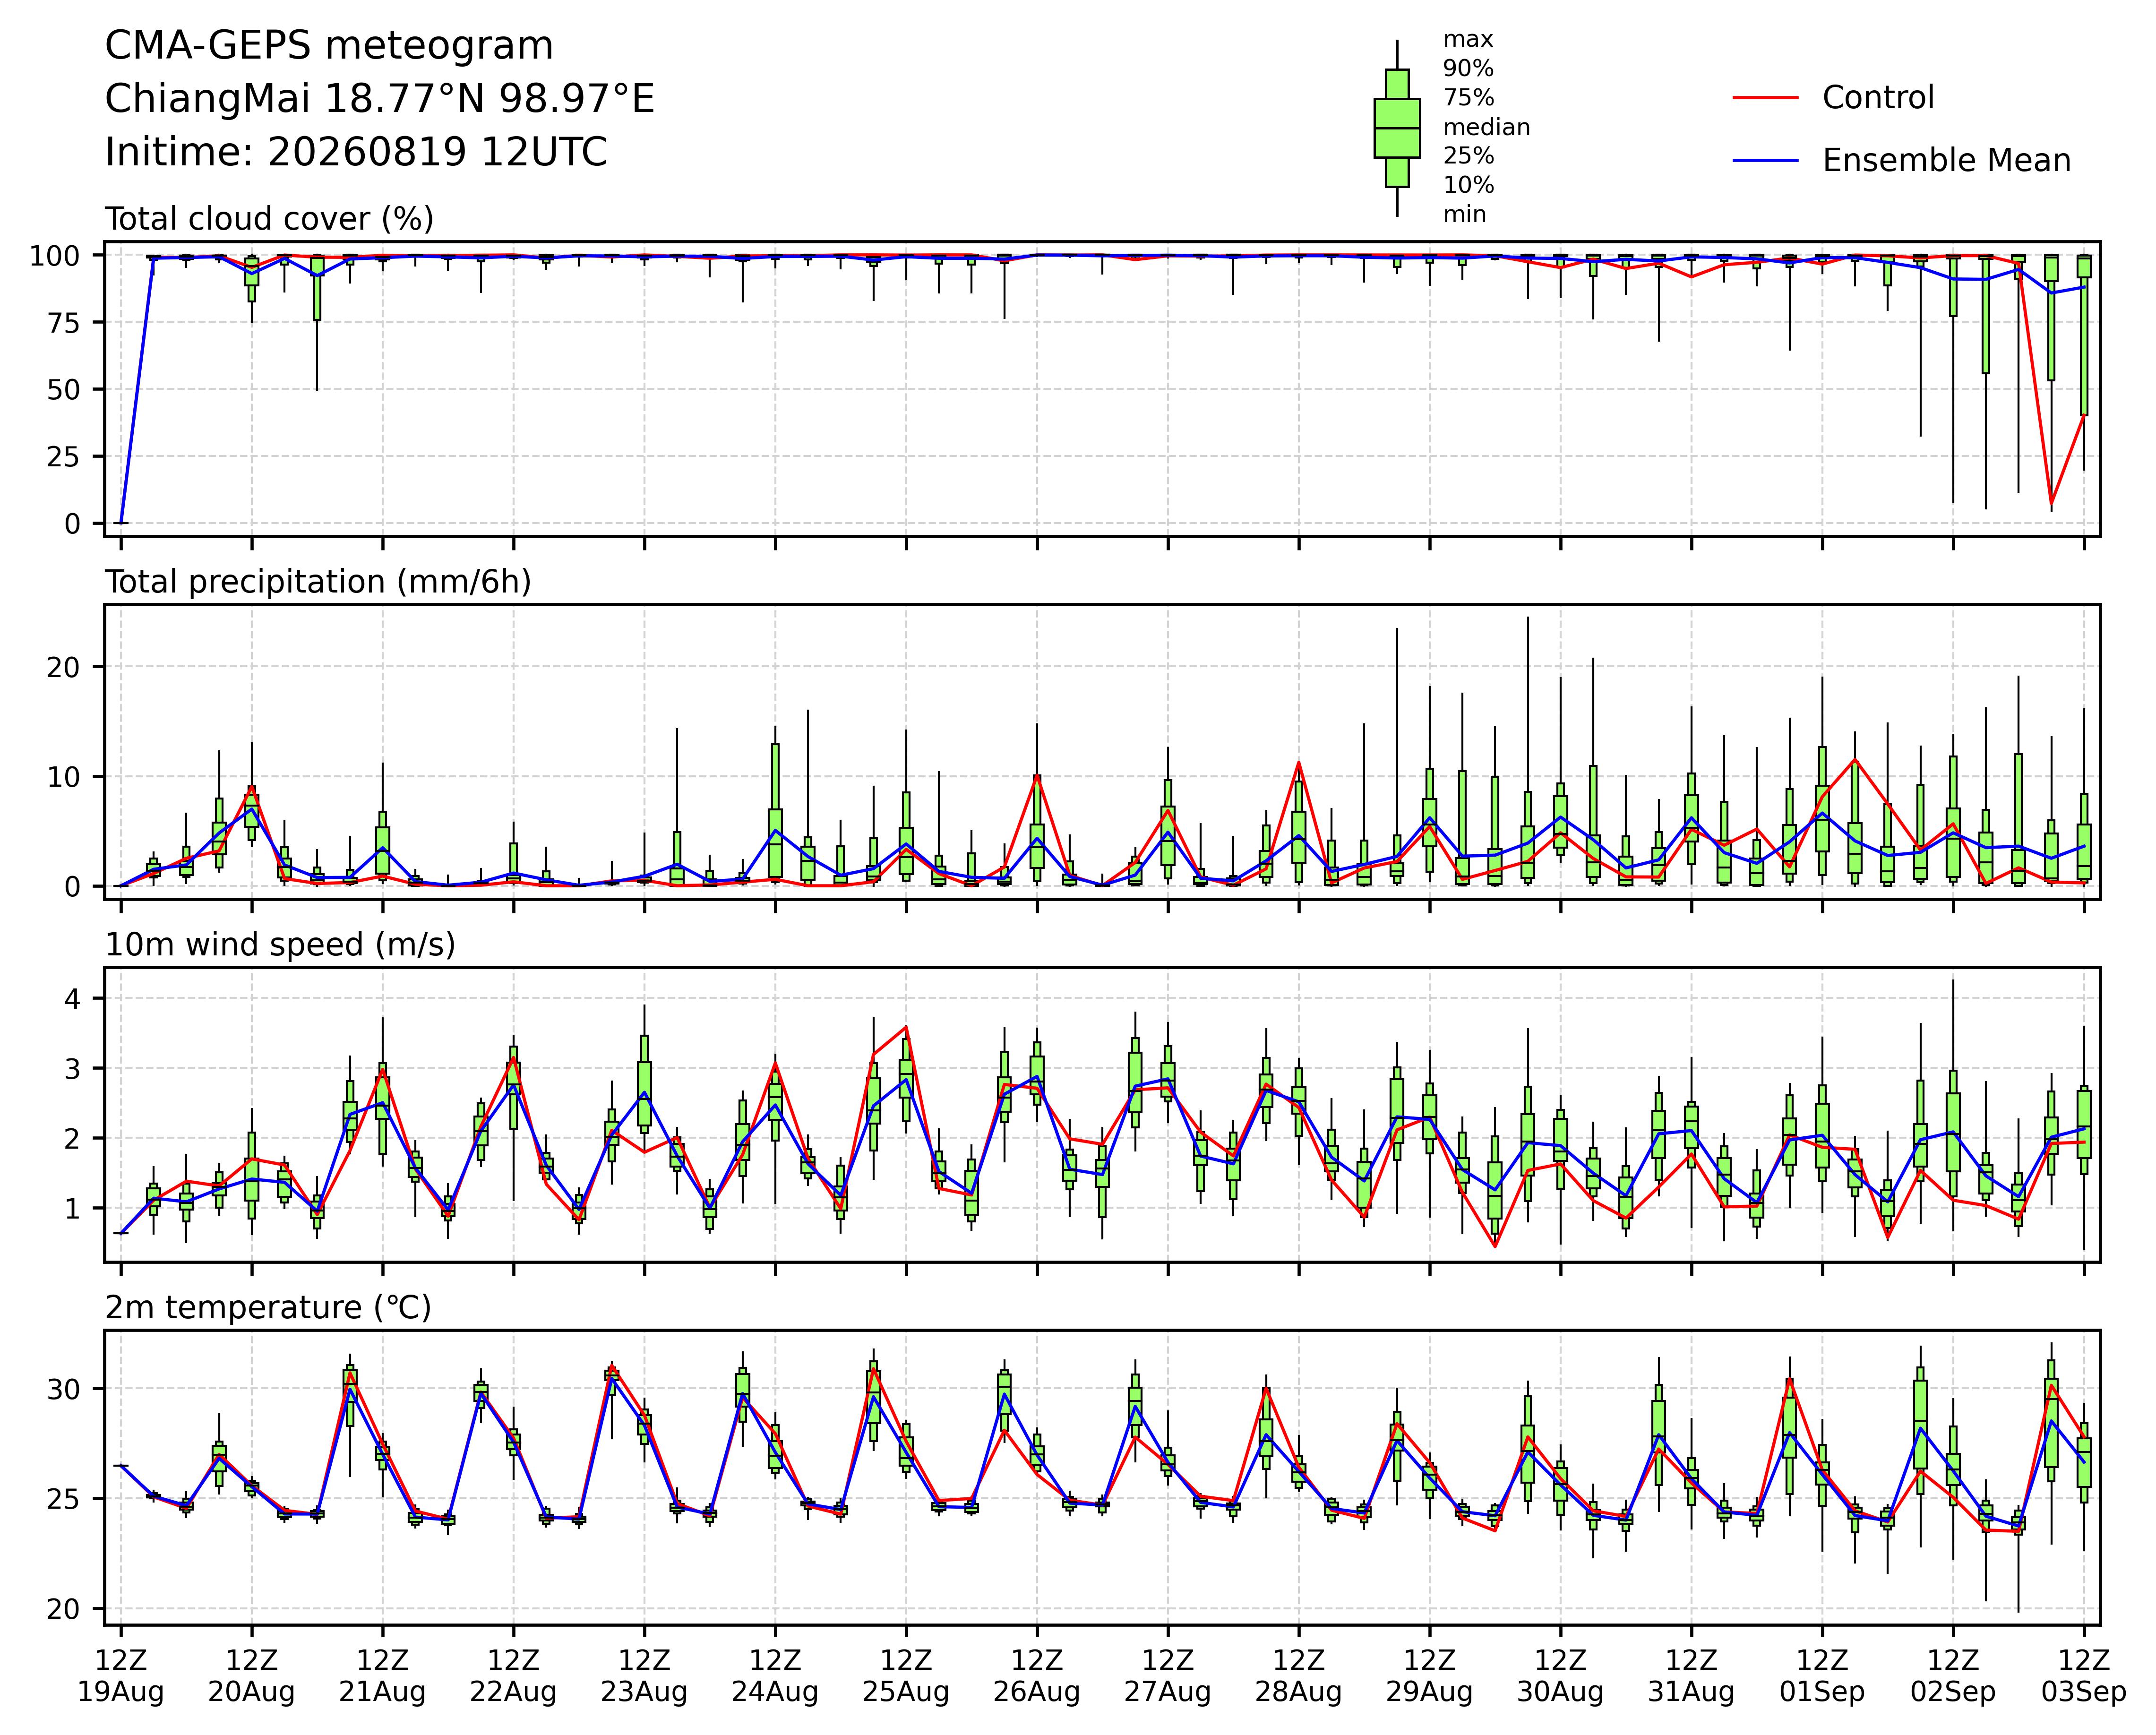
Task: Select 'ChiangMai 18.77°N 98.97°E' location text
Action: coord(380,100)
